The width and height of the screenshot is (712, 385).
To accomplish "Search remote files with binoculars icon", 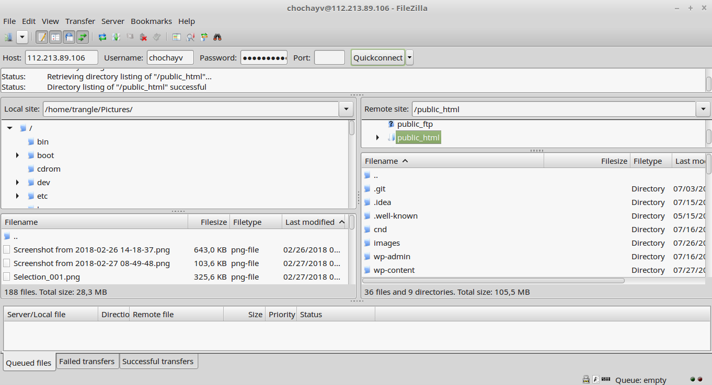I will [x=217, y=37].
